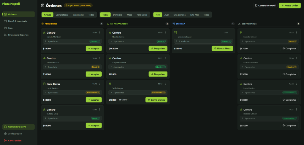Click Bancolombia badge on Sofía Vargas order
304x145 pixels.
[x=159, y=92]
